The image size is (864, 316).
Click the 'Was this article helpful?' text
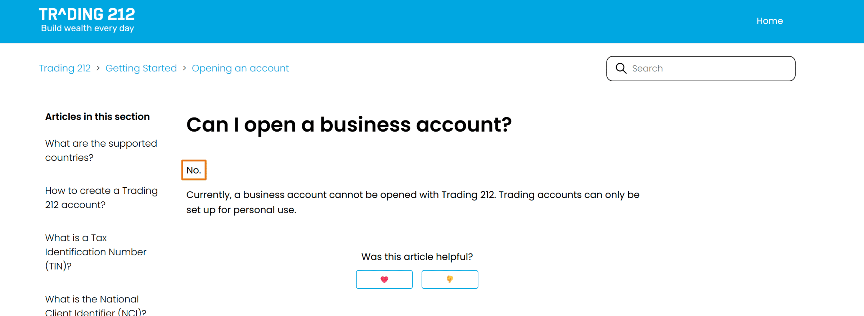tap(417, 257)
